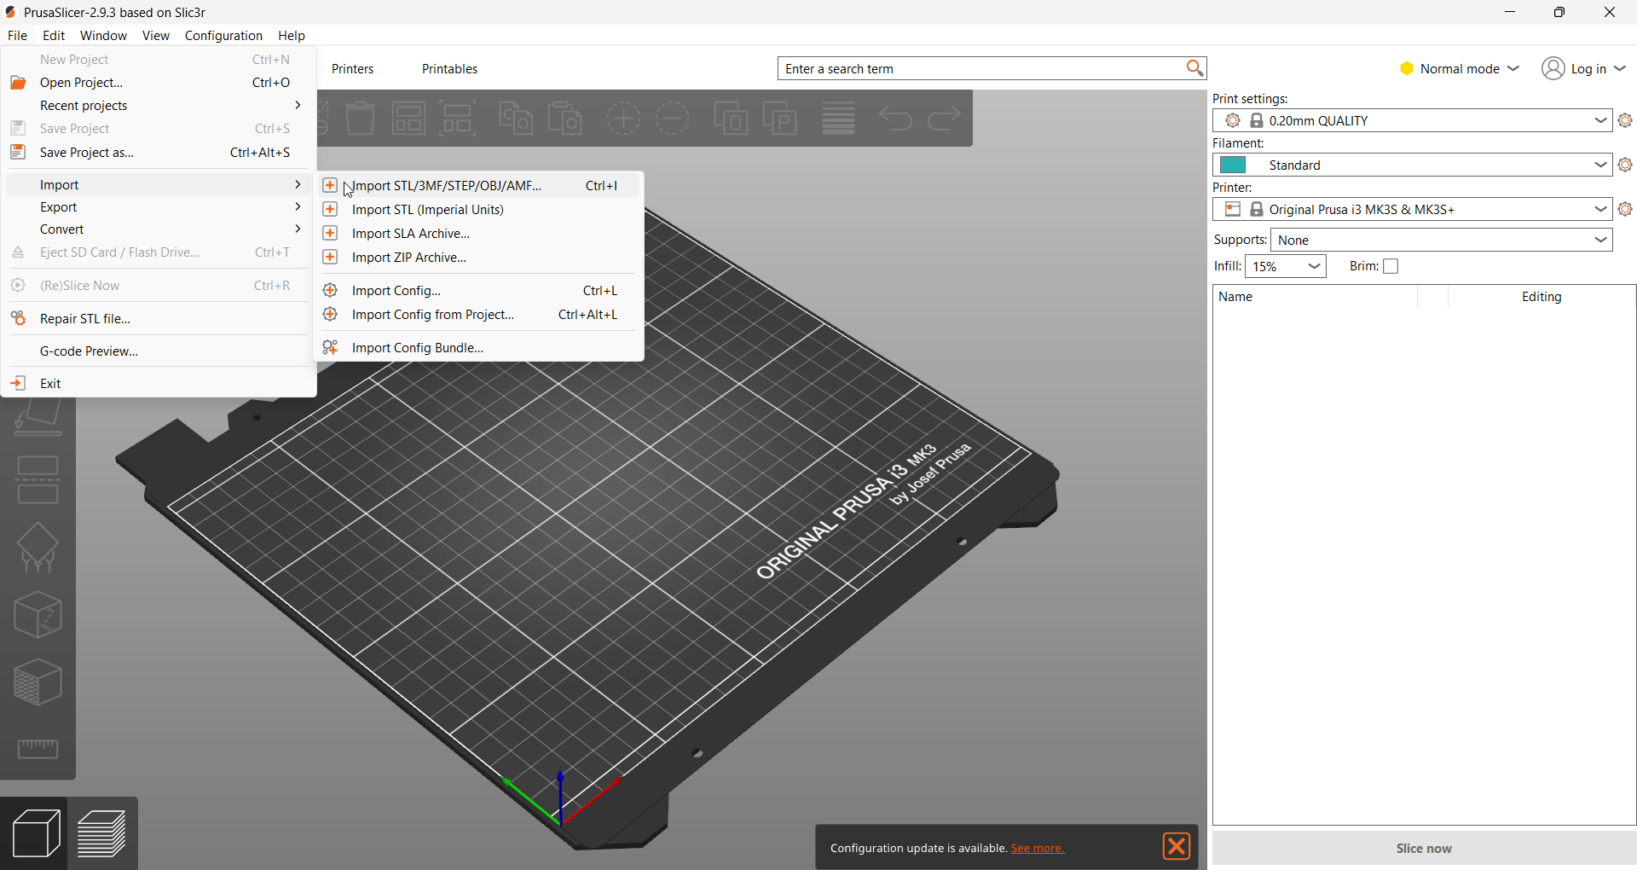Toggle the Brim checkbox
The image size is (1637, 870).
point(1391,267)
